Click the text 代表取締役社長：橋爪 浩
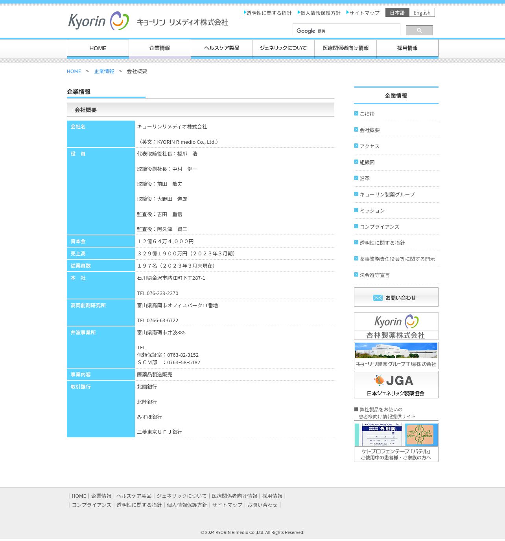The image size is (505, 541). click(x=167, y=154)
